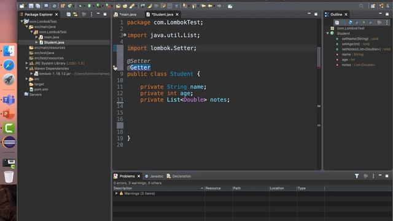
Task: Switch to the Java EE perspective icon
Action: pos(381,6)
